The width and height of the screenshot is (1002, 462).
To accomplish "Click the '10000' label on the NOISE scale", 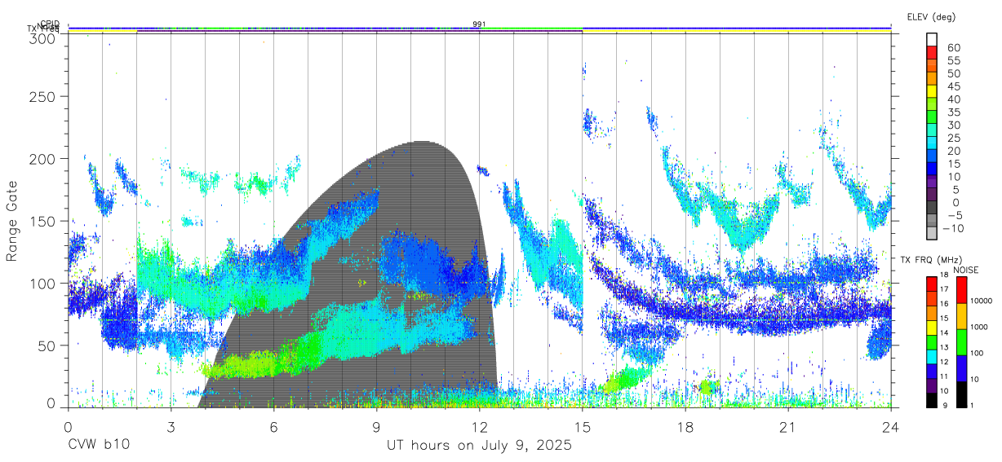I will (x=982, y=301).
